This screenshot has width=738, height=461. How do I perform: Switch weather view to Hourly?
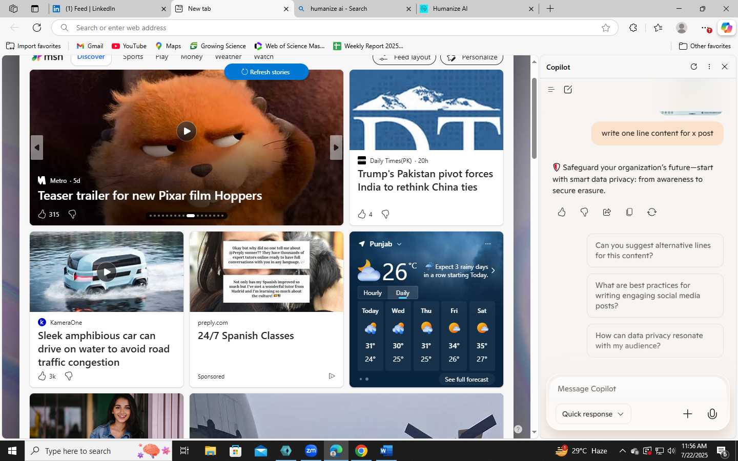tap(373, 293)
